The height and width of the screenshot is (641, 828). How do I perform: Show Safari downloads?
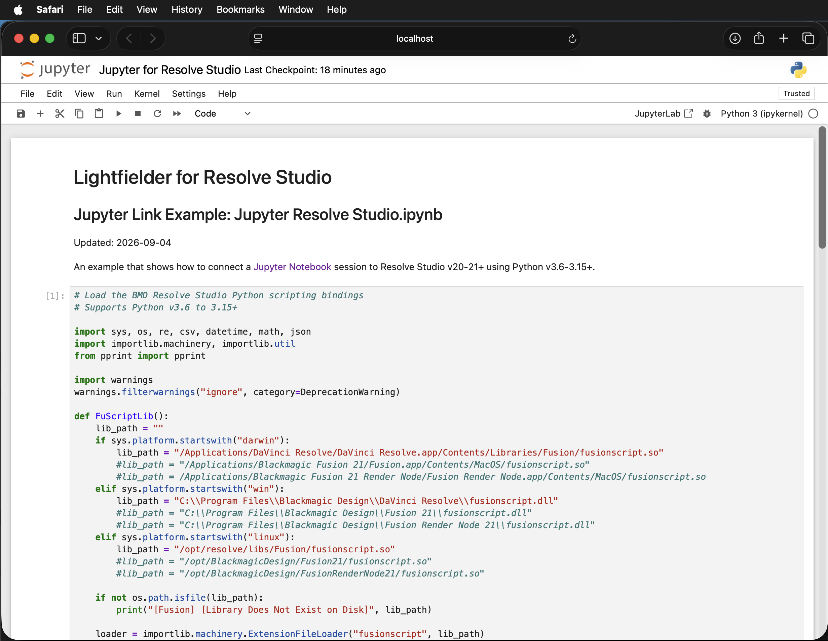735,38
